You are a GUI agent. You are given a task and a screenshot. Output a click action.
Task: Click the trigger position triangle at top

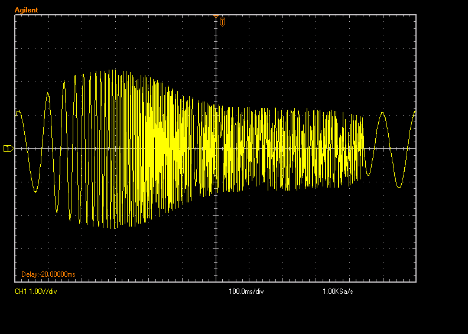click(216, 16)
